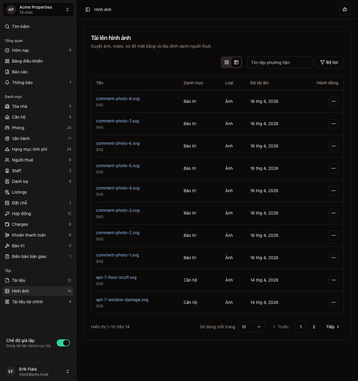Switch to table view layout
This screenshot has height=381, width=358.
point(236,62)
